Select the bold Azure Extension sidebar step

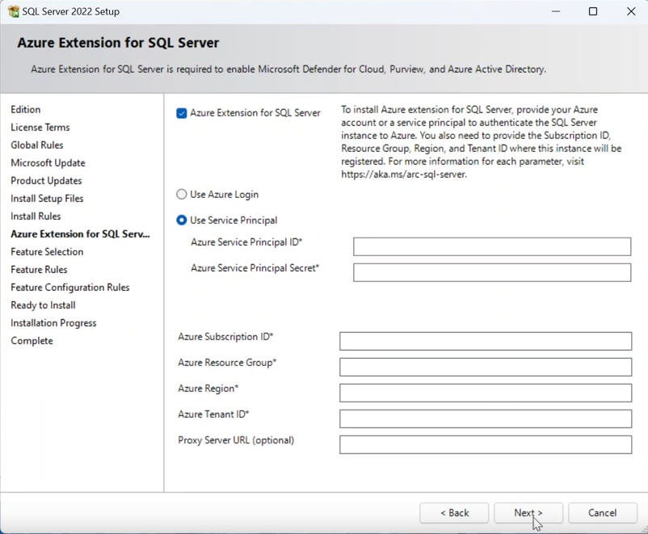pyautogui.click(x=80, y=234)
